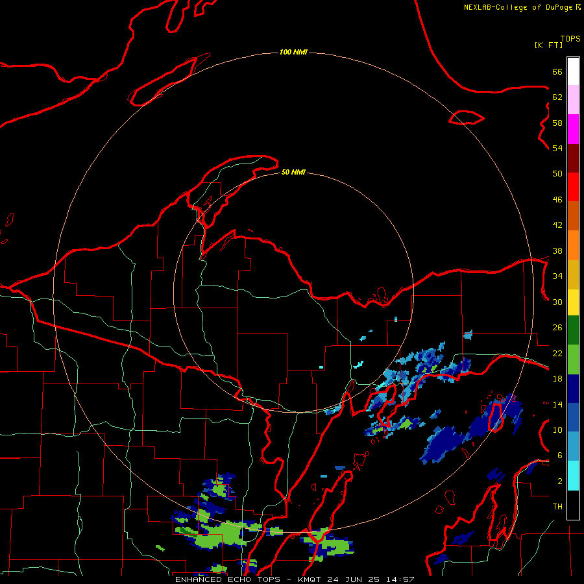Click the dark red (maroon) legend swatch

point(573,158)
